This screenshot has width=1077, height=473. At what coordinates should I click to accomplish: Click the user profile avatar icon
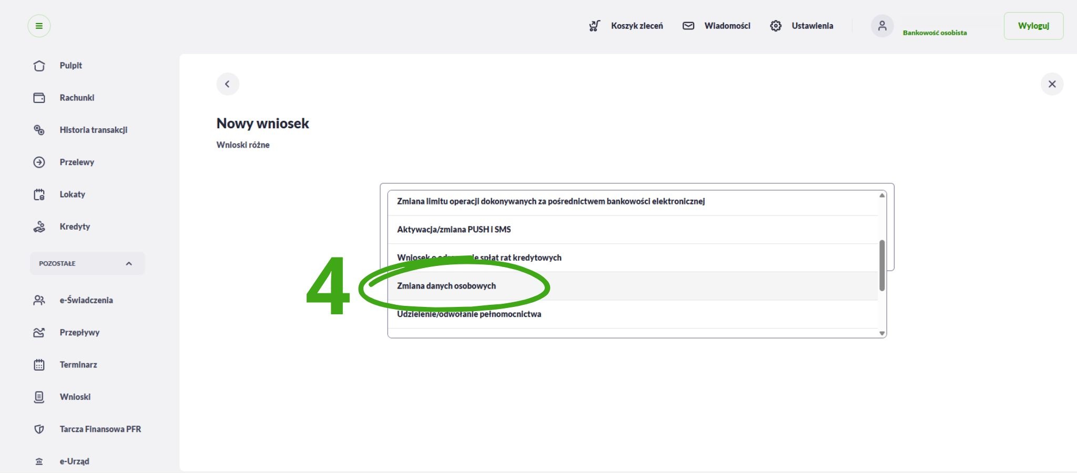pyautogui.click(x=882, y=26)
